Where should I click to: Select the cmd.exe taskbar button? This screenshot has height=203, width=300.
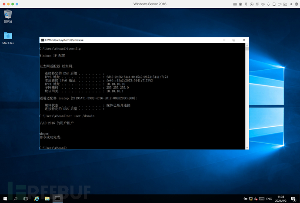[x=57, y=199]
